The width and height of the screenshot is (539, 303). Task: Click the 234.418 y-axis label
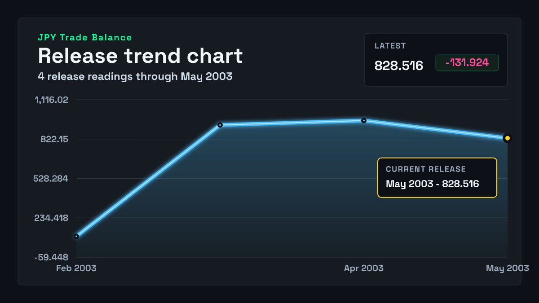click(52, 218)
